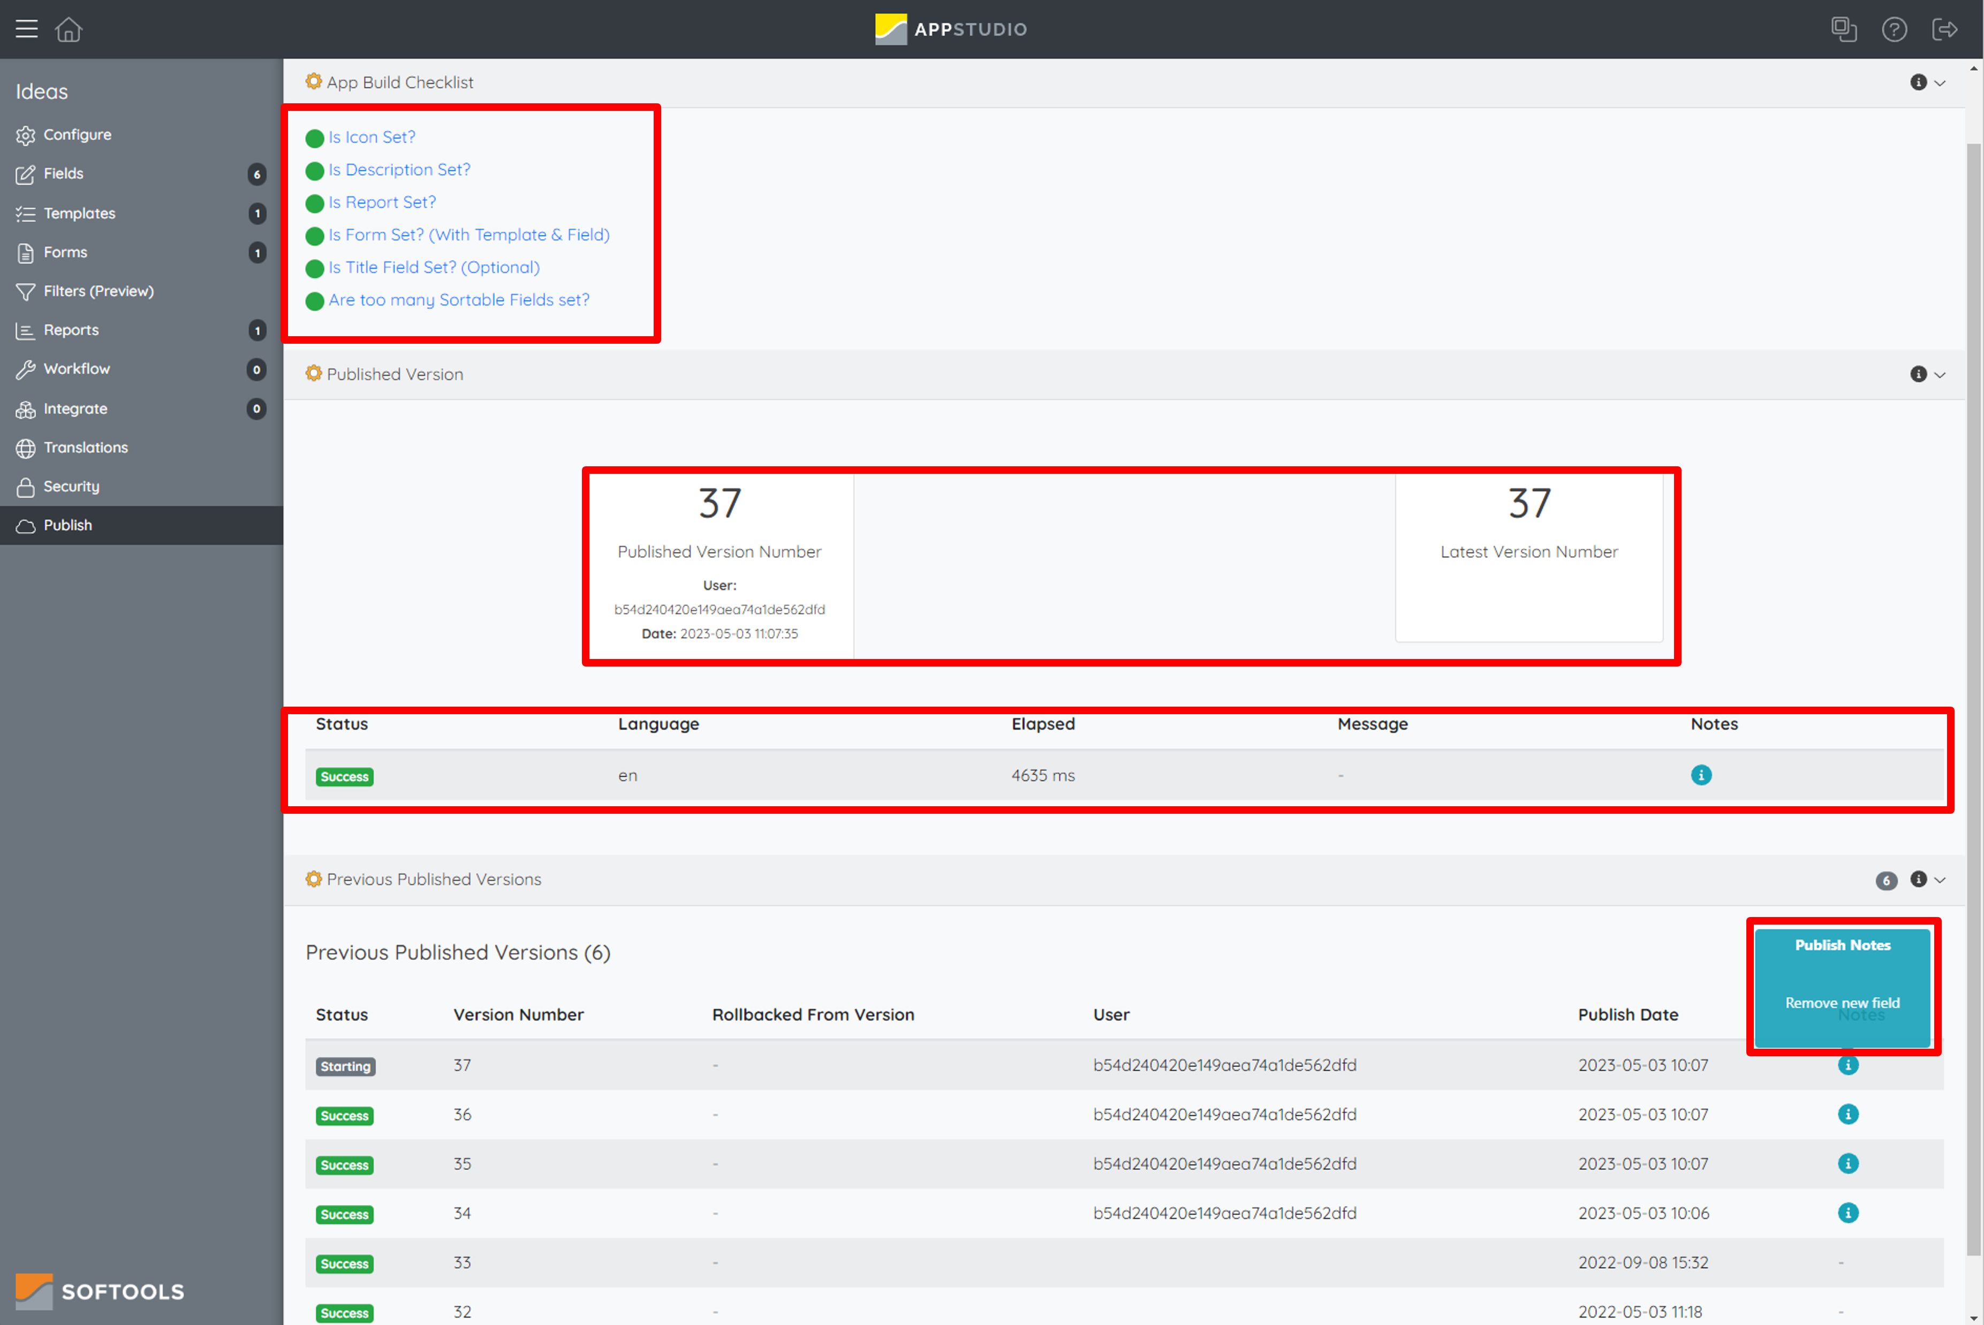Open the Templates menu item
Screen dimensions: 1984x1325
pyautogui.click(x=141, y=214)
